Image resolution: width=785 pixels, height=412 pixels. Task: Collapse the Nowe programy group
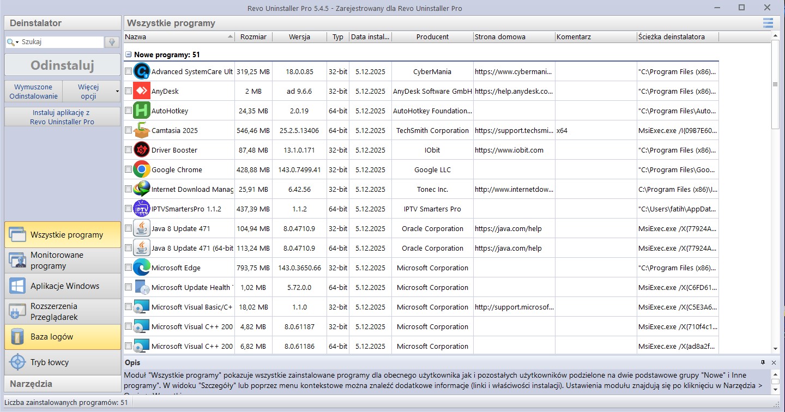129,54
